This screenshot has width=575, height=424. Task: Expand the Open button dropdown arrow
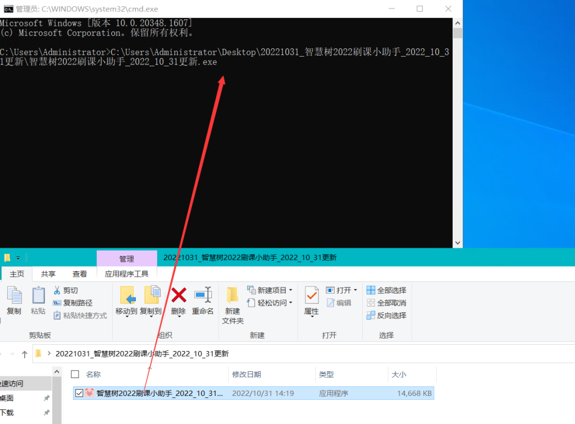[355, 290]
